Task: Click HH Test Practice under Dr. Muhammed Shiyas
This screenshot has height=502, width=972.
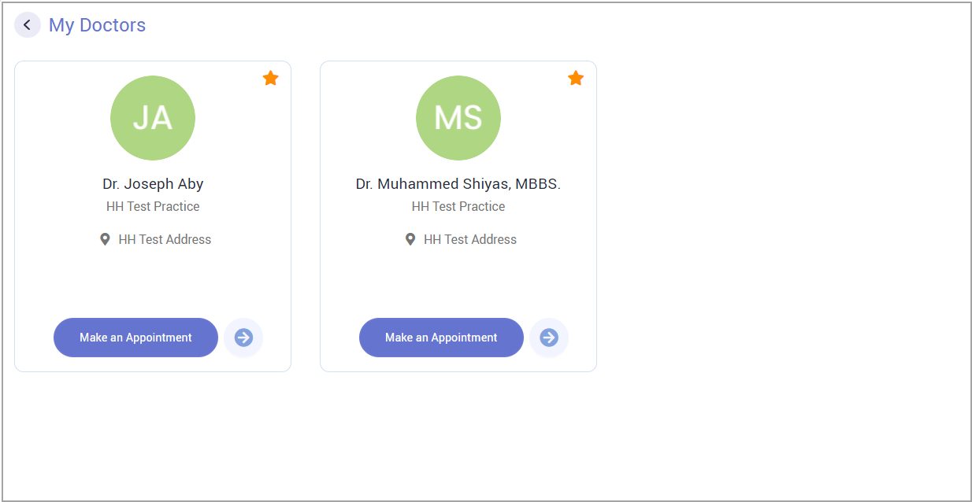Action: pos(458,206)
